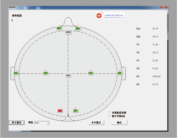Click the T3 electrode on left ear
Screen dimensions: 177x138
(x=16, y=73)
